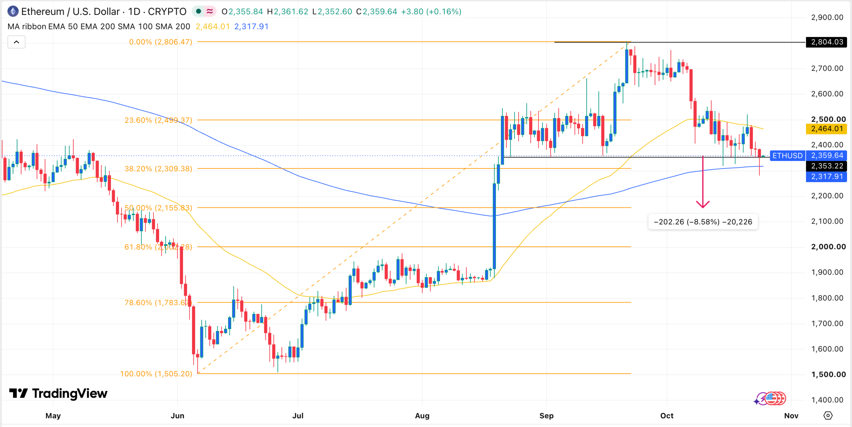
Task: Click the yellow 2,464.01 MA value in legend
Action: tap(213, 27)
